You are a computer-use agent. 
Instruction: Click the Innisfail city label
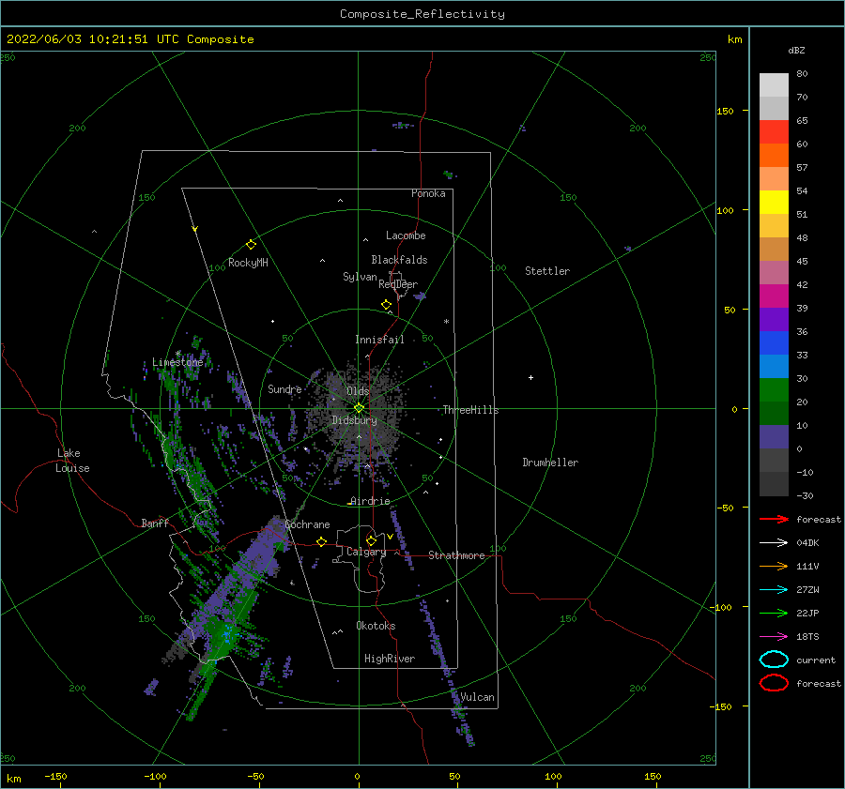click(x=379, y=340)
